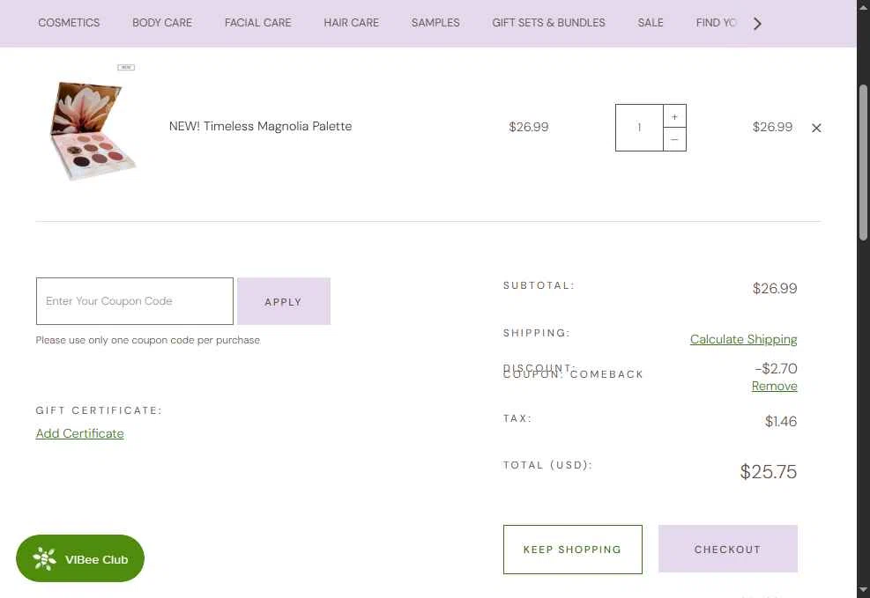Show more navigation categories with the arrow

tap(757, 23)
